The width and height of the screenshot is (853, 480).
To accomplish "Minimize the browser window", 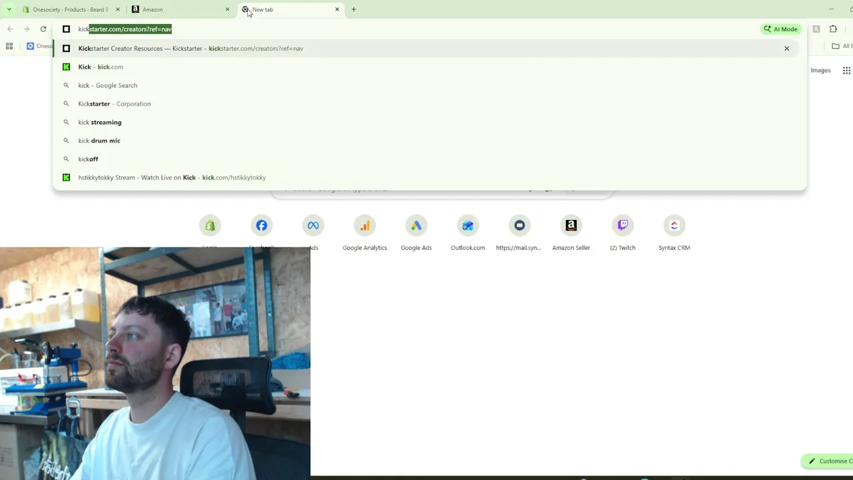I will [x=831, y=9].
